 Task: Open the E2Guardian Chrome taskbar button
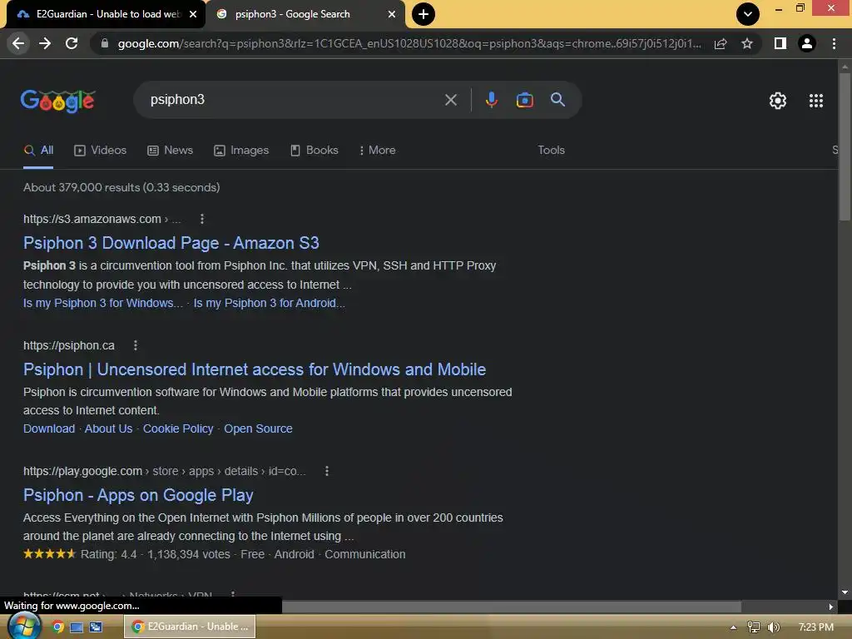[x=190, y=627]
